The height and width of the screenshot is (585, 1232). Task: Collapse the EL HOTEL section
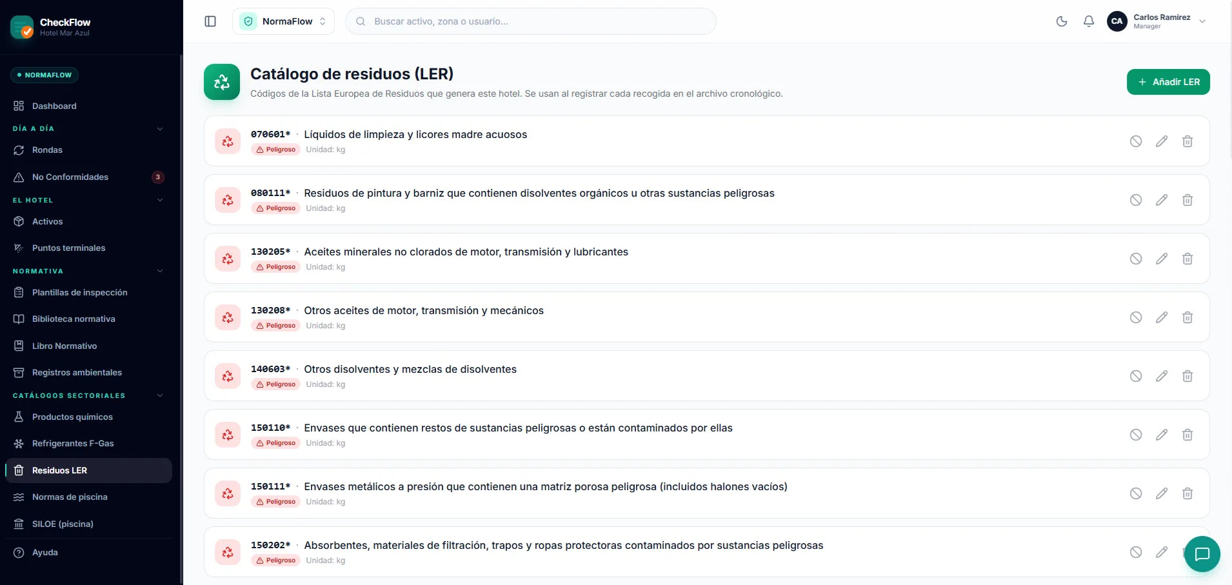pos(88,200)
